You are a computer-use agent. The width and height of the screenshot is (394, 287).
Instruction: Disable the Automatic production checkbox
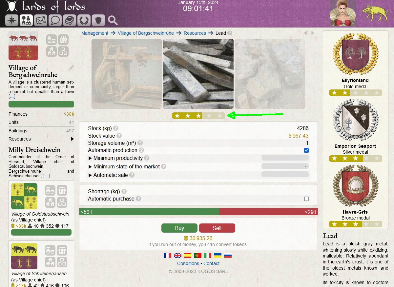coord(306,150)
